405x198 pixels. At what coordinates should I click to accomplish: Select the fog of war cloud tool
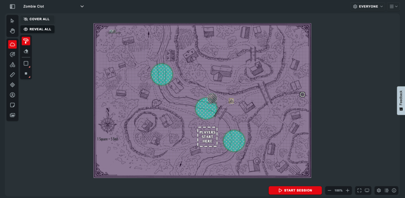(12, 45)
